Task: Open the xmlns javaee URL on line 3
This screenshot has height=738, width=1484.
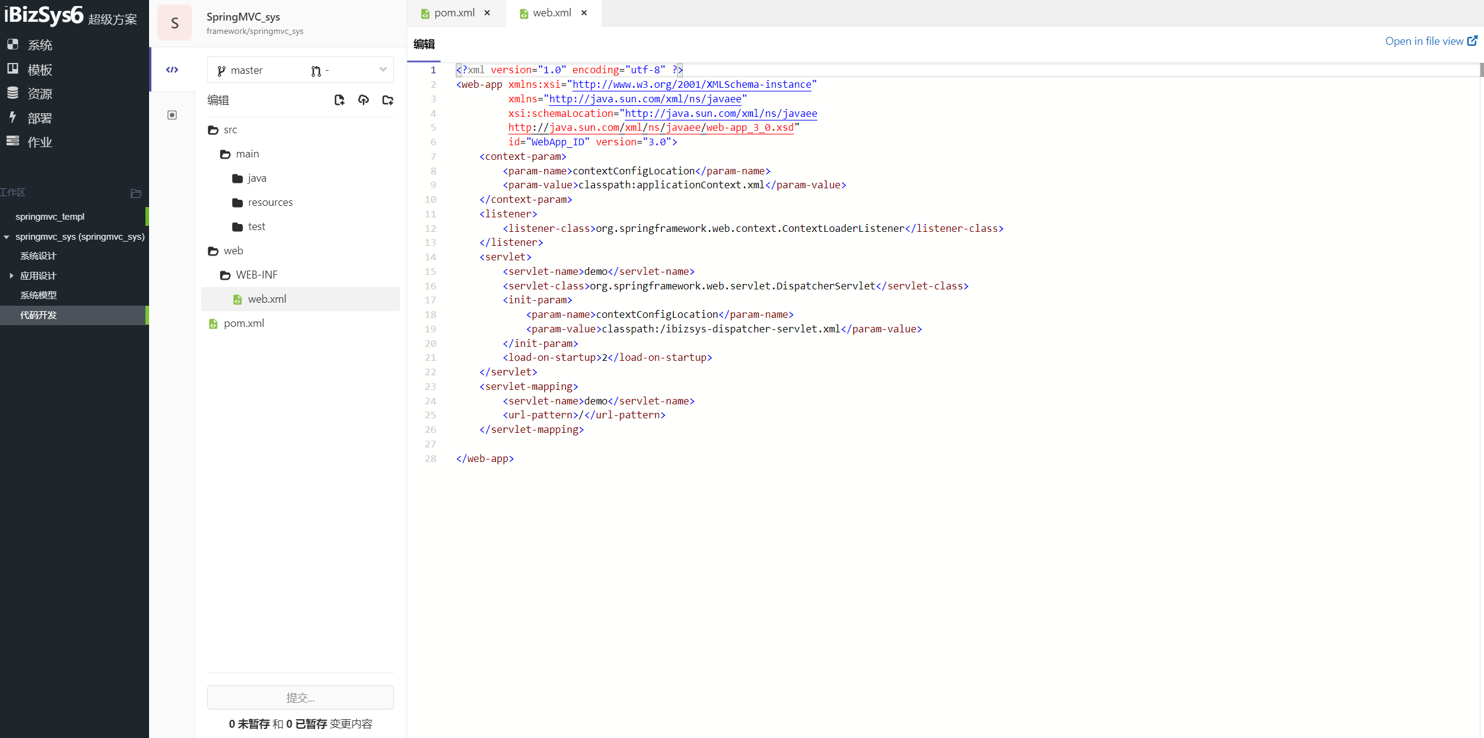Action: (645, 99)
